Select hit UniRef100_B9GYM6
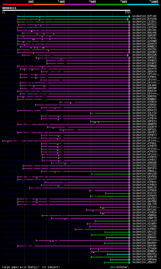This screenshot has height=269, width=161. (x=144, y=33)
